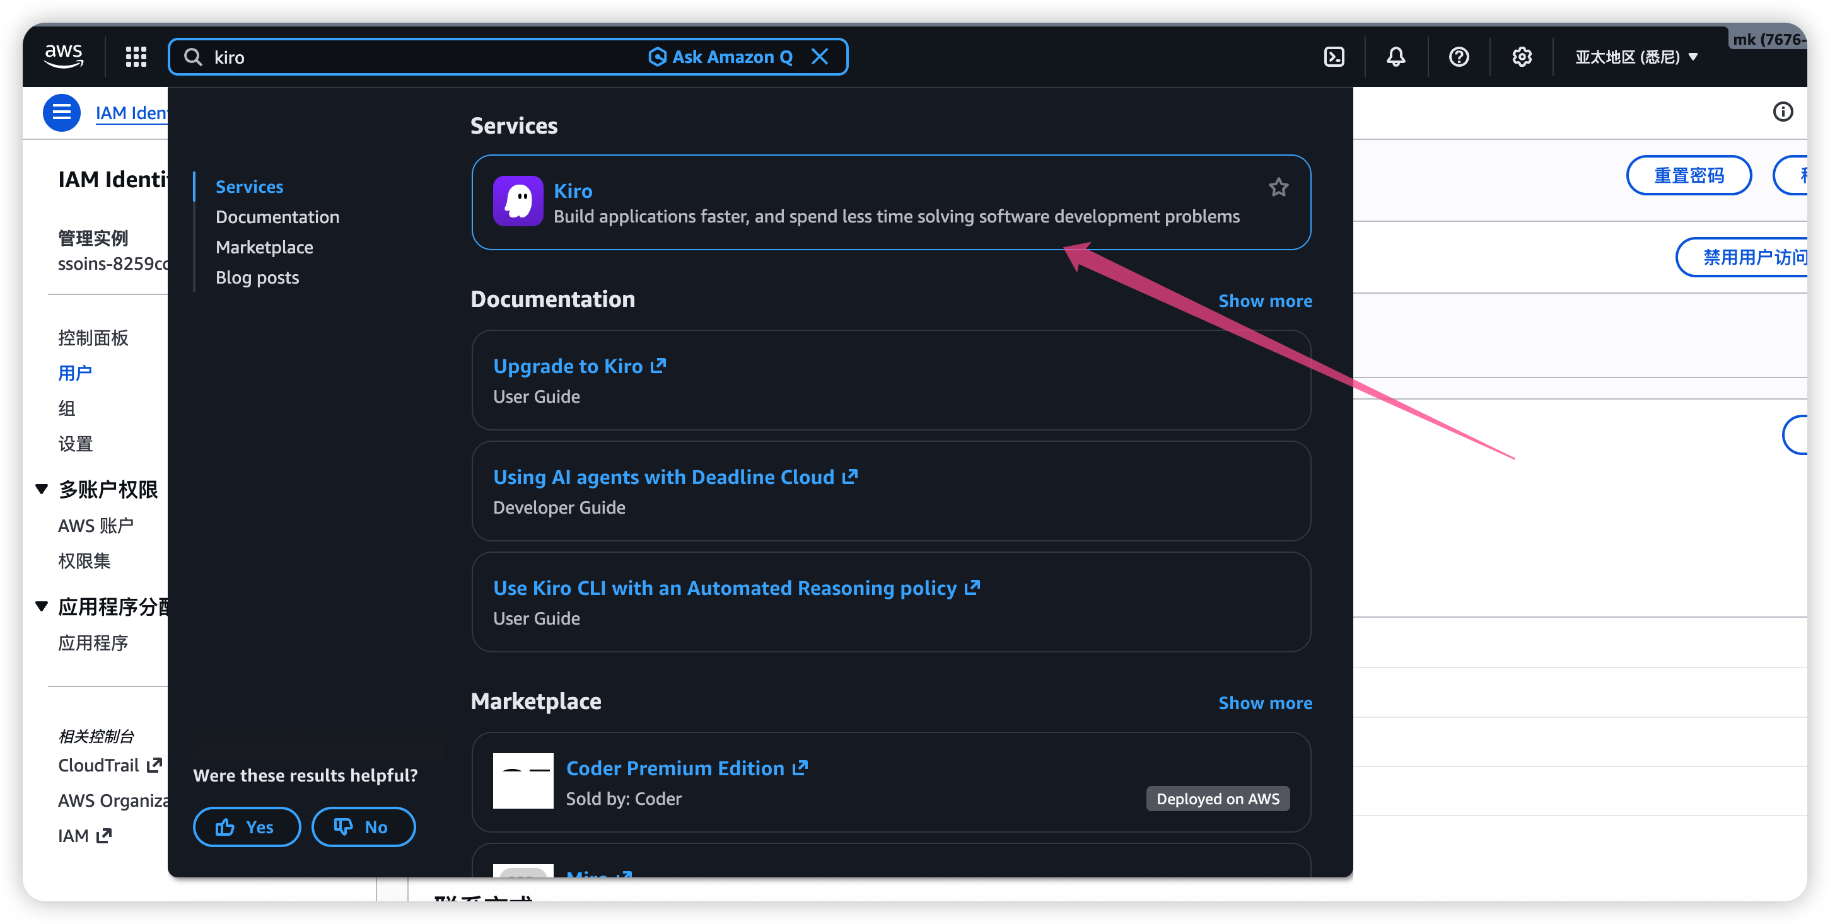This screenshot has width=1830, height=924.
Task: Show more Marketplace results
Action: [x=1264, y=703]
